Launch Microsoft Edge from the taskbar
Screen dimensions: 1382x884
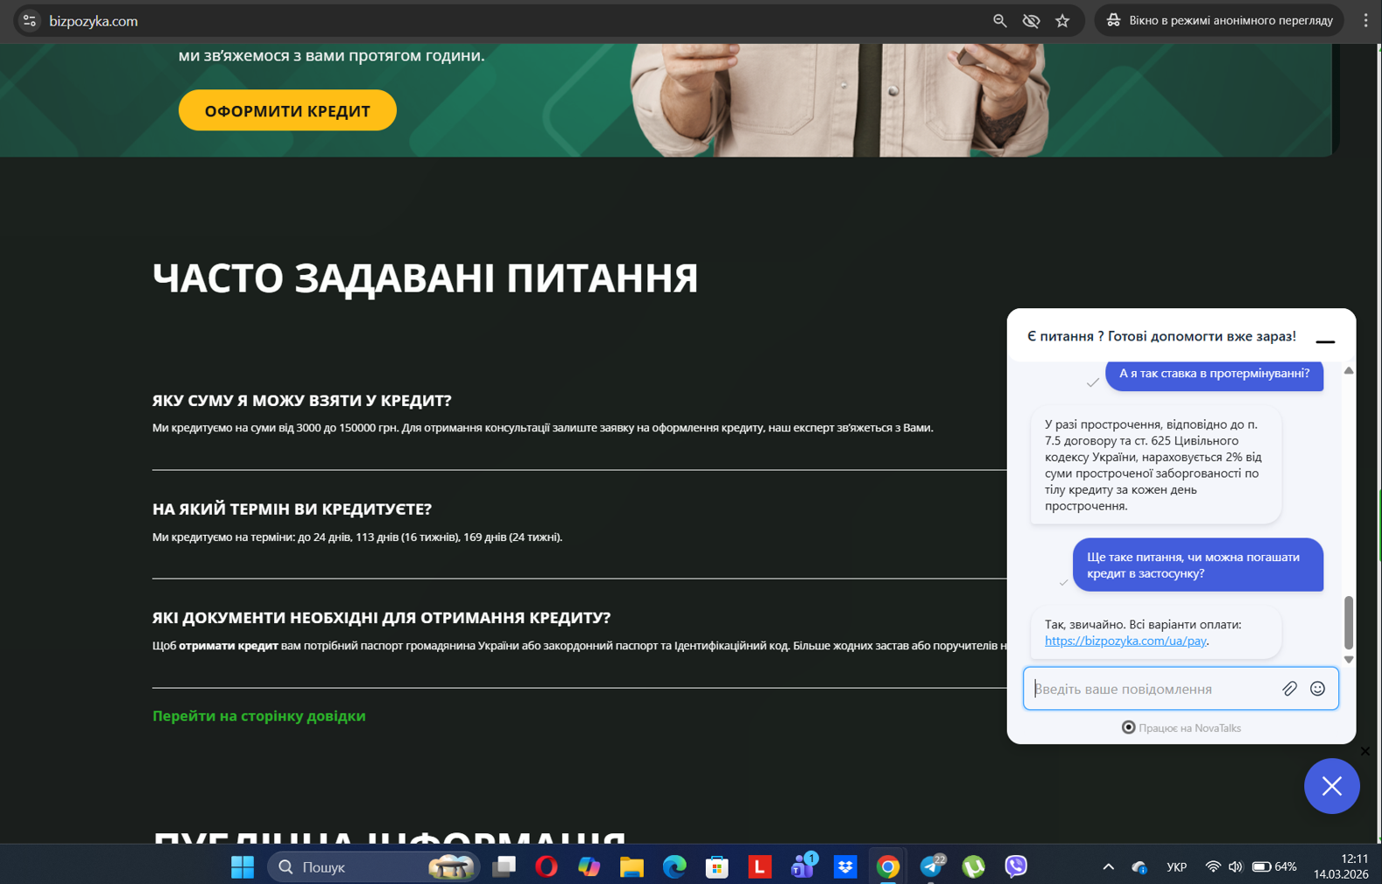(674, 866)
